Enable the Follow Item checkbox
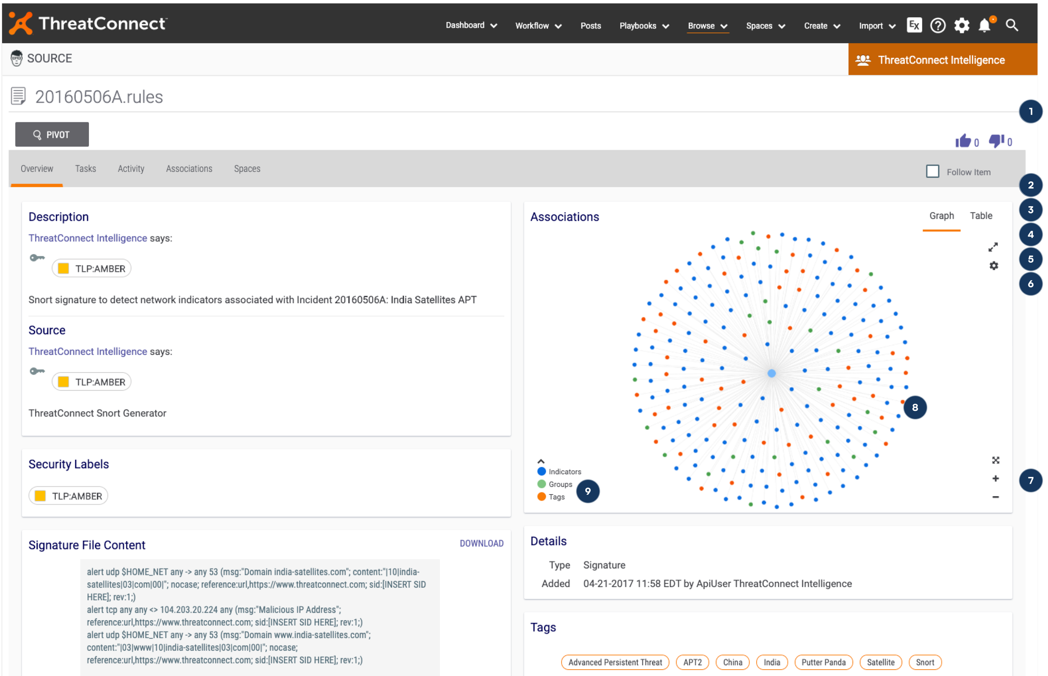 point(932,171)
